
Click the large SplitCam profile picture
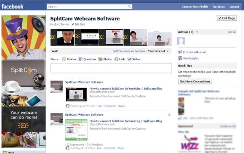24,81
